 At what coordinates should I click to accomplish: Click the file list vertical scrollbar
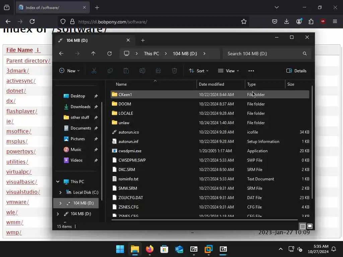(312, 142)
